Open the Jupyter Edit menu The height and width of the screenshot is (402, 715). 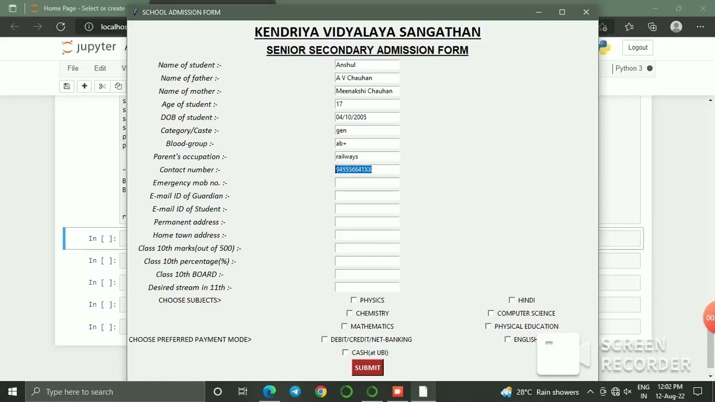coord(100,68)
